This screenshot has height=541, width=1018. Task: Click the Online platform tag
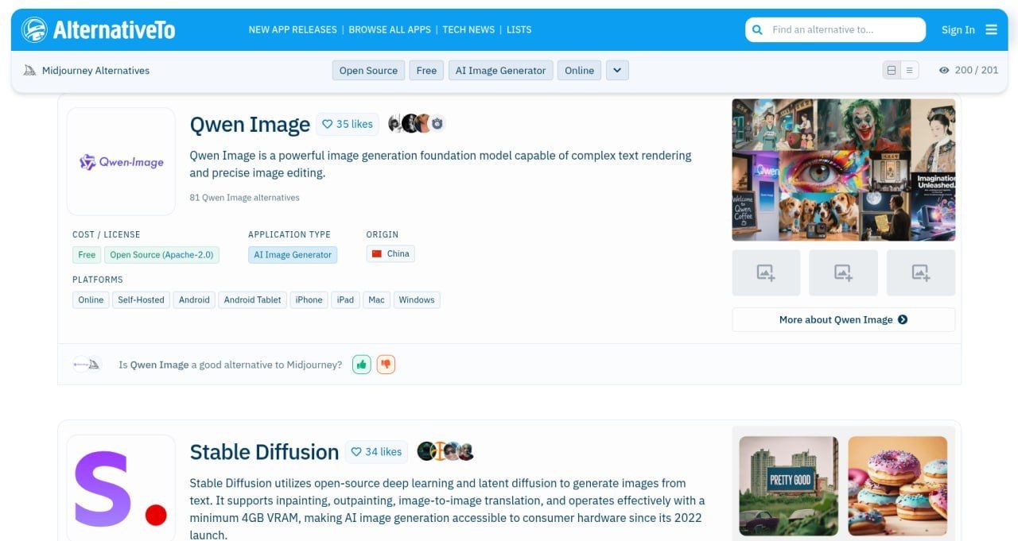click(91, 299)
